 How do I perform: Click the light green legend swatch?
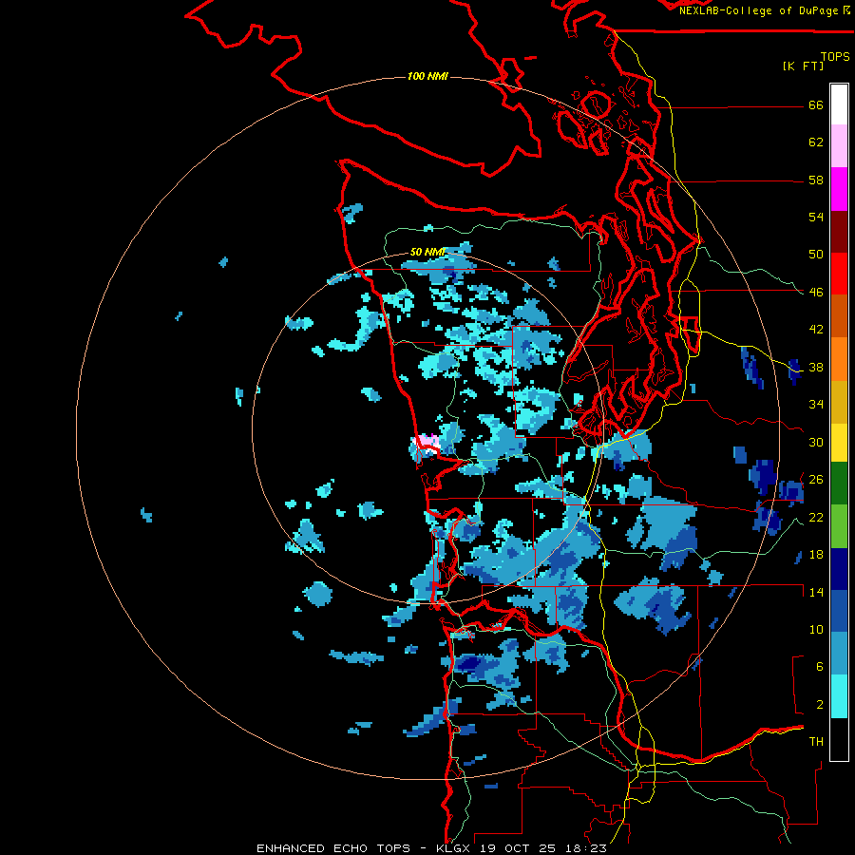(x=839, y=526)
